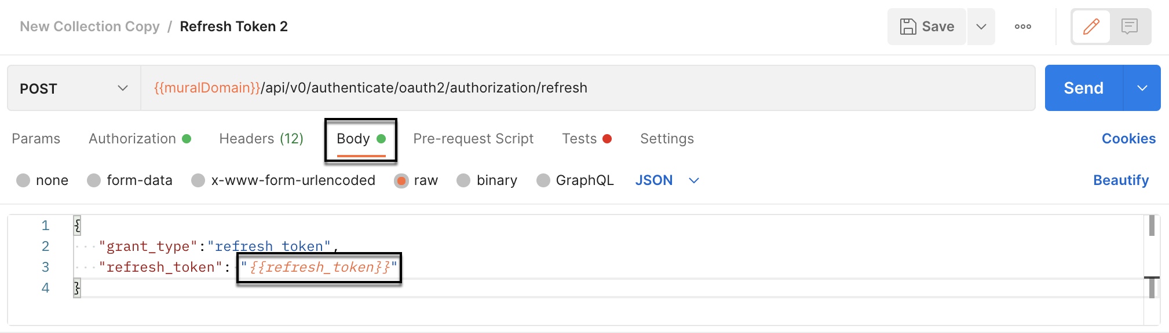
Task: Open the Params tab
Action: pyautogui.click(x=36, y=139)
